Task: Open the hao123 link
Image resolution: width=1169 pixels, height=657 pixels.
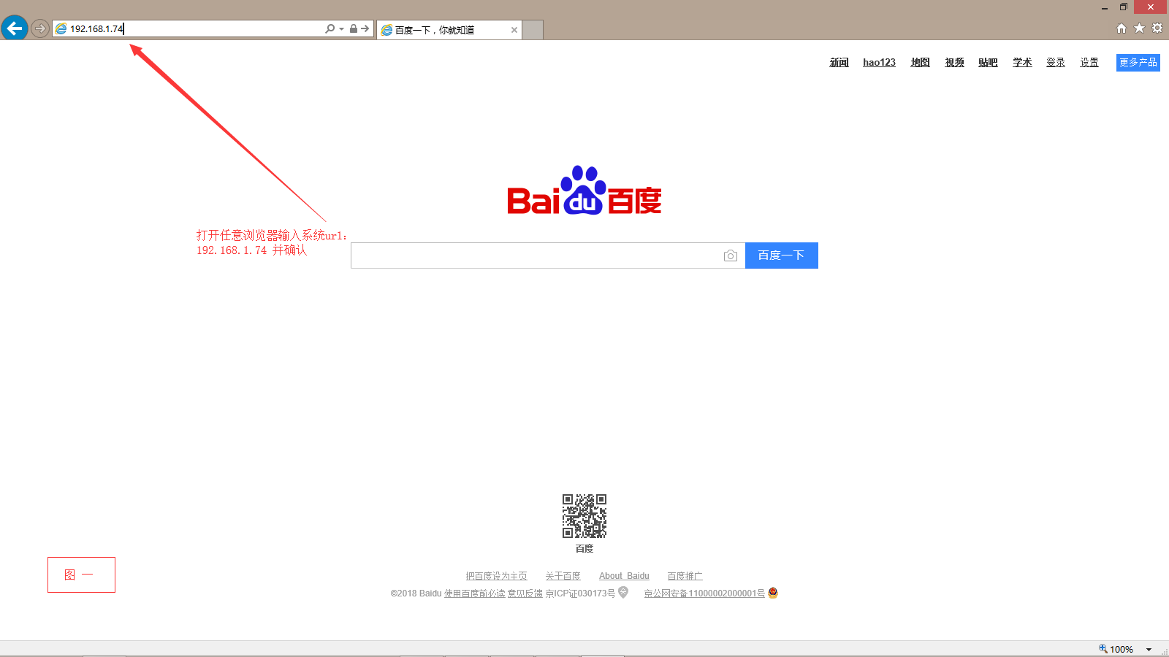Action: pos(879,63)
